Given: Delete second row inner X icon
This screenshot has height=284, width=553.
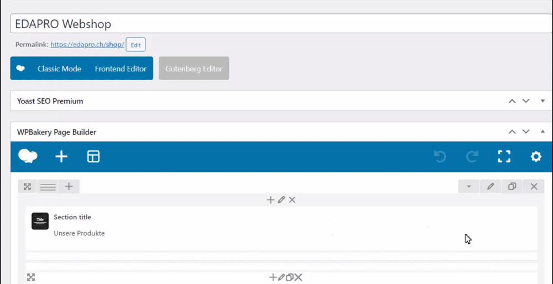Looking at the screenshot, I should (x=299, y=277).
